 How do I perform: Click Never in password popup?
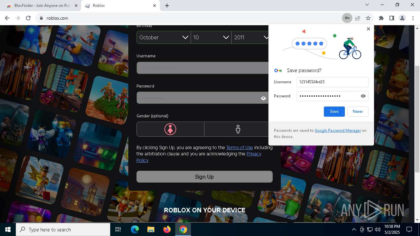(358, 111)
